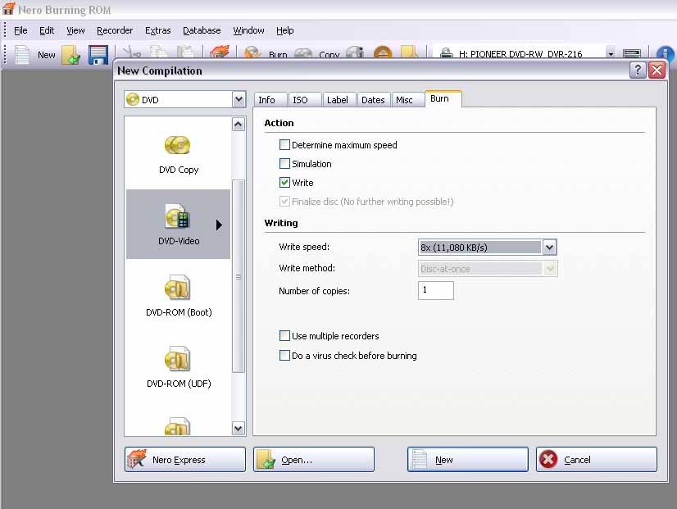This screenshot has height=509, width=677.
Task: Enable Use multiple recorders checkbox
Action: [284, 336]
